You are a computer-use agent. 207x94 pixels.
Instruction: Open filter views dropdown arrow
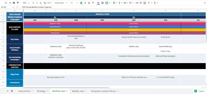pos(152,3)
